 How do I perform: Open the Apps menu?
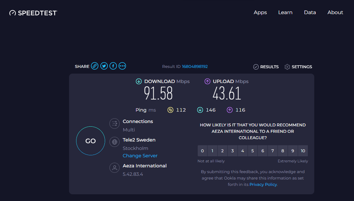260,12
